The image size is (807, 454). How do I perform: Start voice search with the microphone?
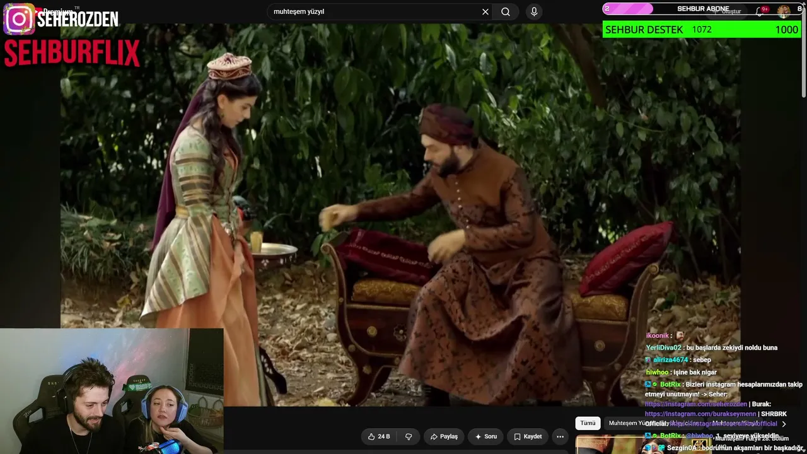click(x=534, y=12)
